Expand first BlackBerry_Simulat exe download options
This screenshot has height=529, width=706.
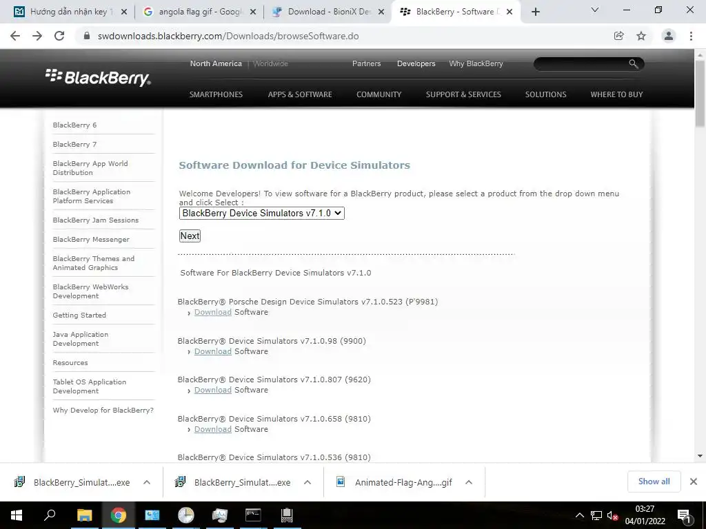(x=147, y=482)
